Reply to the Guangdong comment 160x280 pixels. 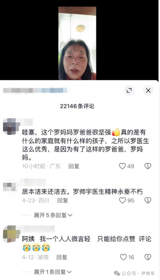(74, 166)
